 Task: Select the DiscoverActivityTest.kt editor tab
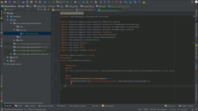[x=109, y=10]
